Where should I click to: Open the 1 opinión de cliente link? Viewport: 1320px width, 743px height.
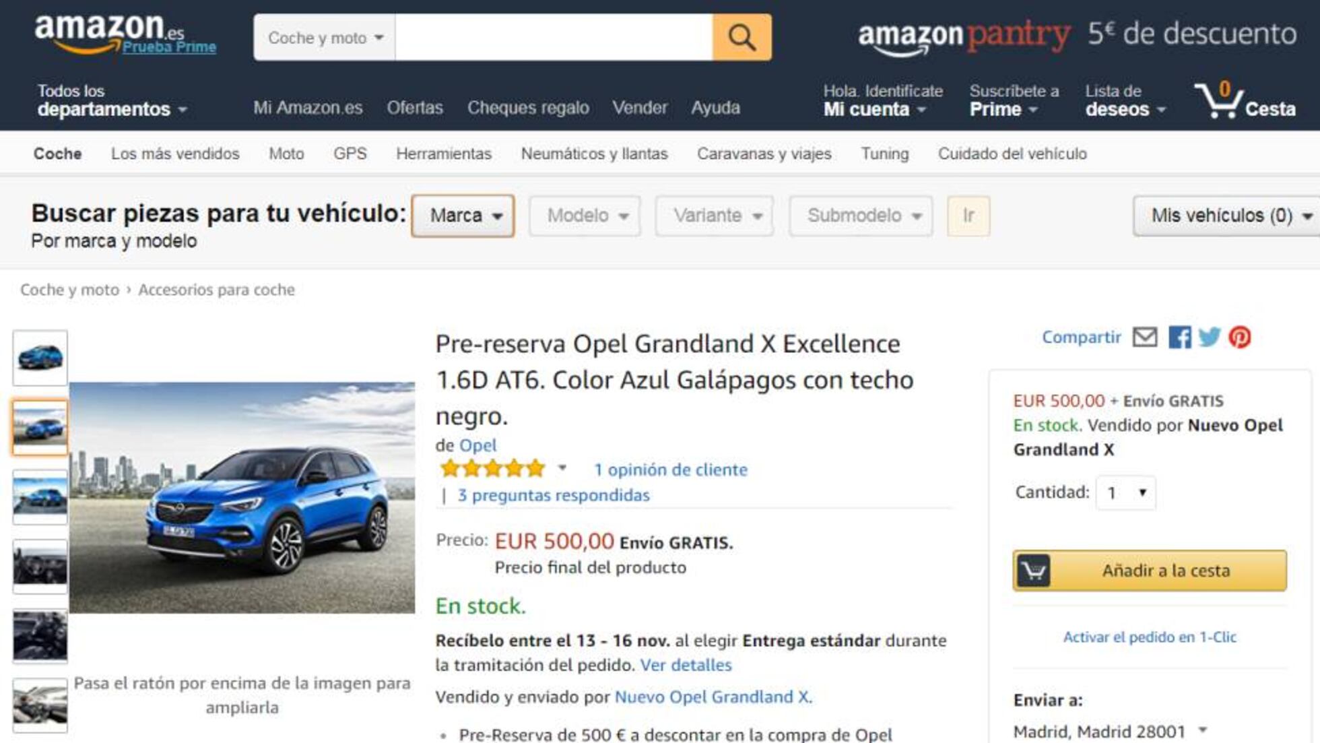pyautogui.click(x=671, y=470)
